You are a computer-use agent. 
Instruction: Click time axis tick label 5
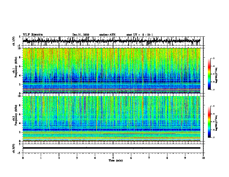click(x=113, y=158)
